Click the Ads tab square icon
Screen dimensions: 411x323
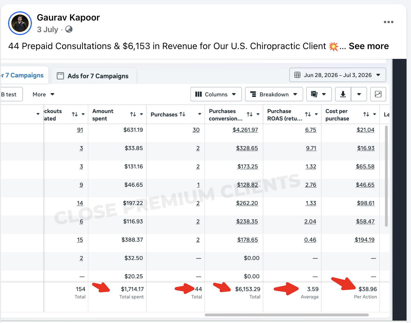60,76
